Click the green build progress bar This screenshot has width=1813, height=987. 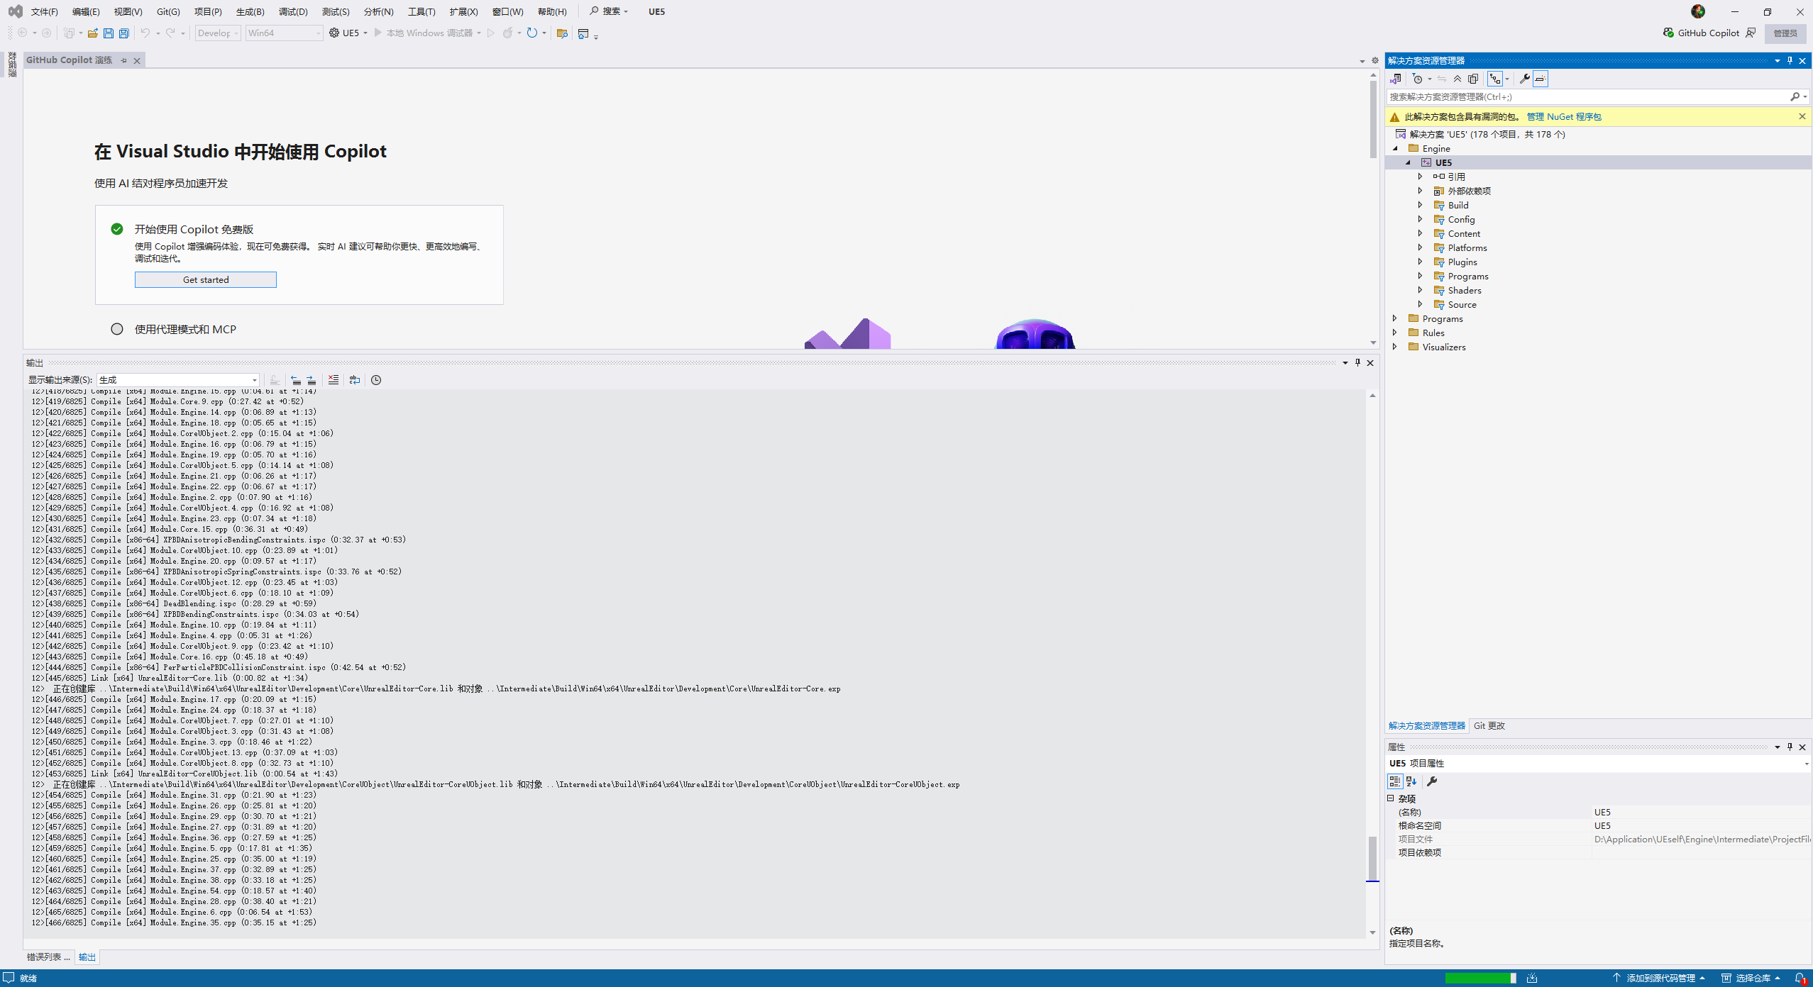[x=1481, y=978]
